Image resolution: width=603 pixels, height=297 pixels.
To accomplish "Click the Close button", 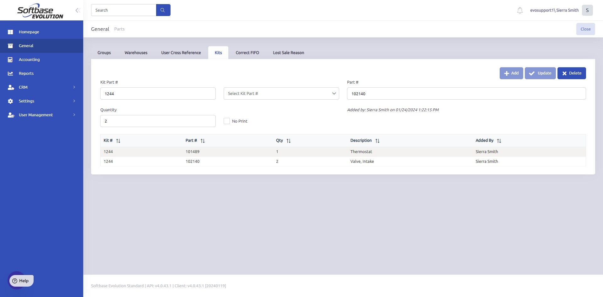I will pos(586,29).
